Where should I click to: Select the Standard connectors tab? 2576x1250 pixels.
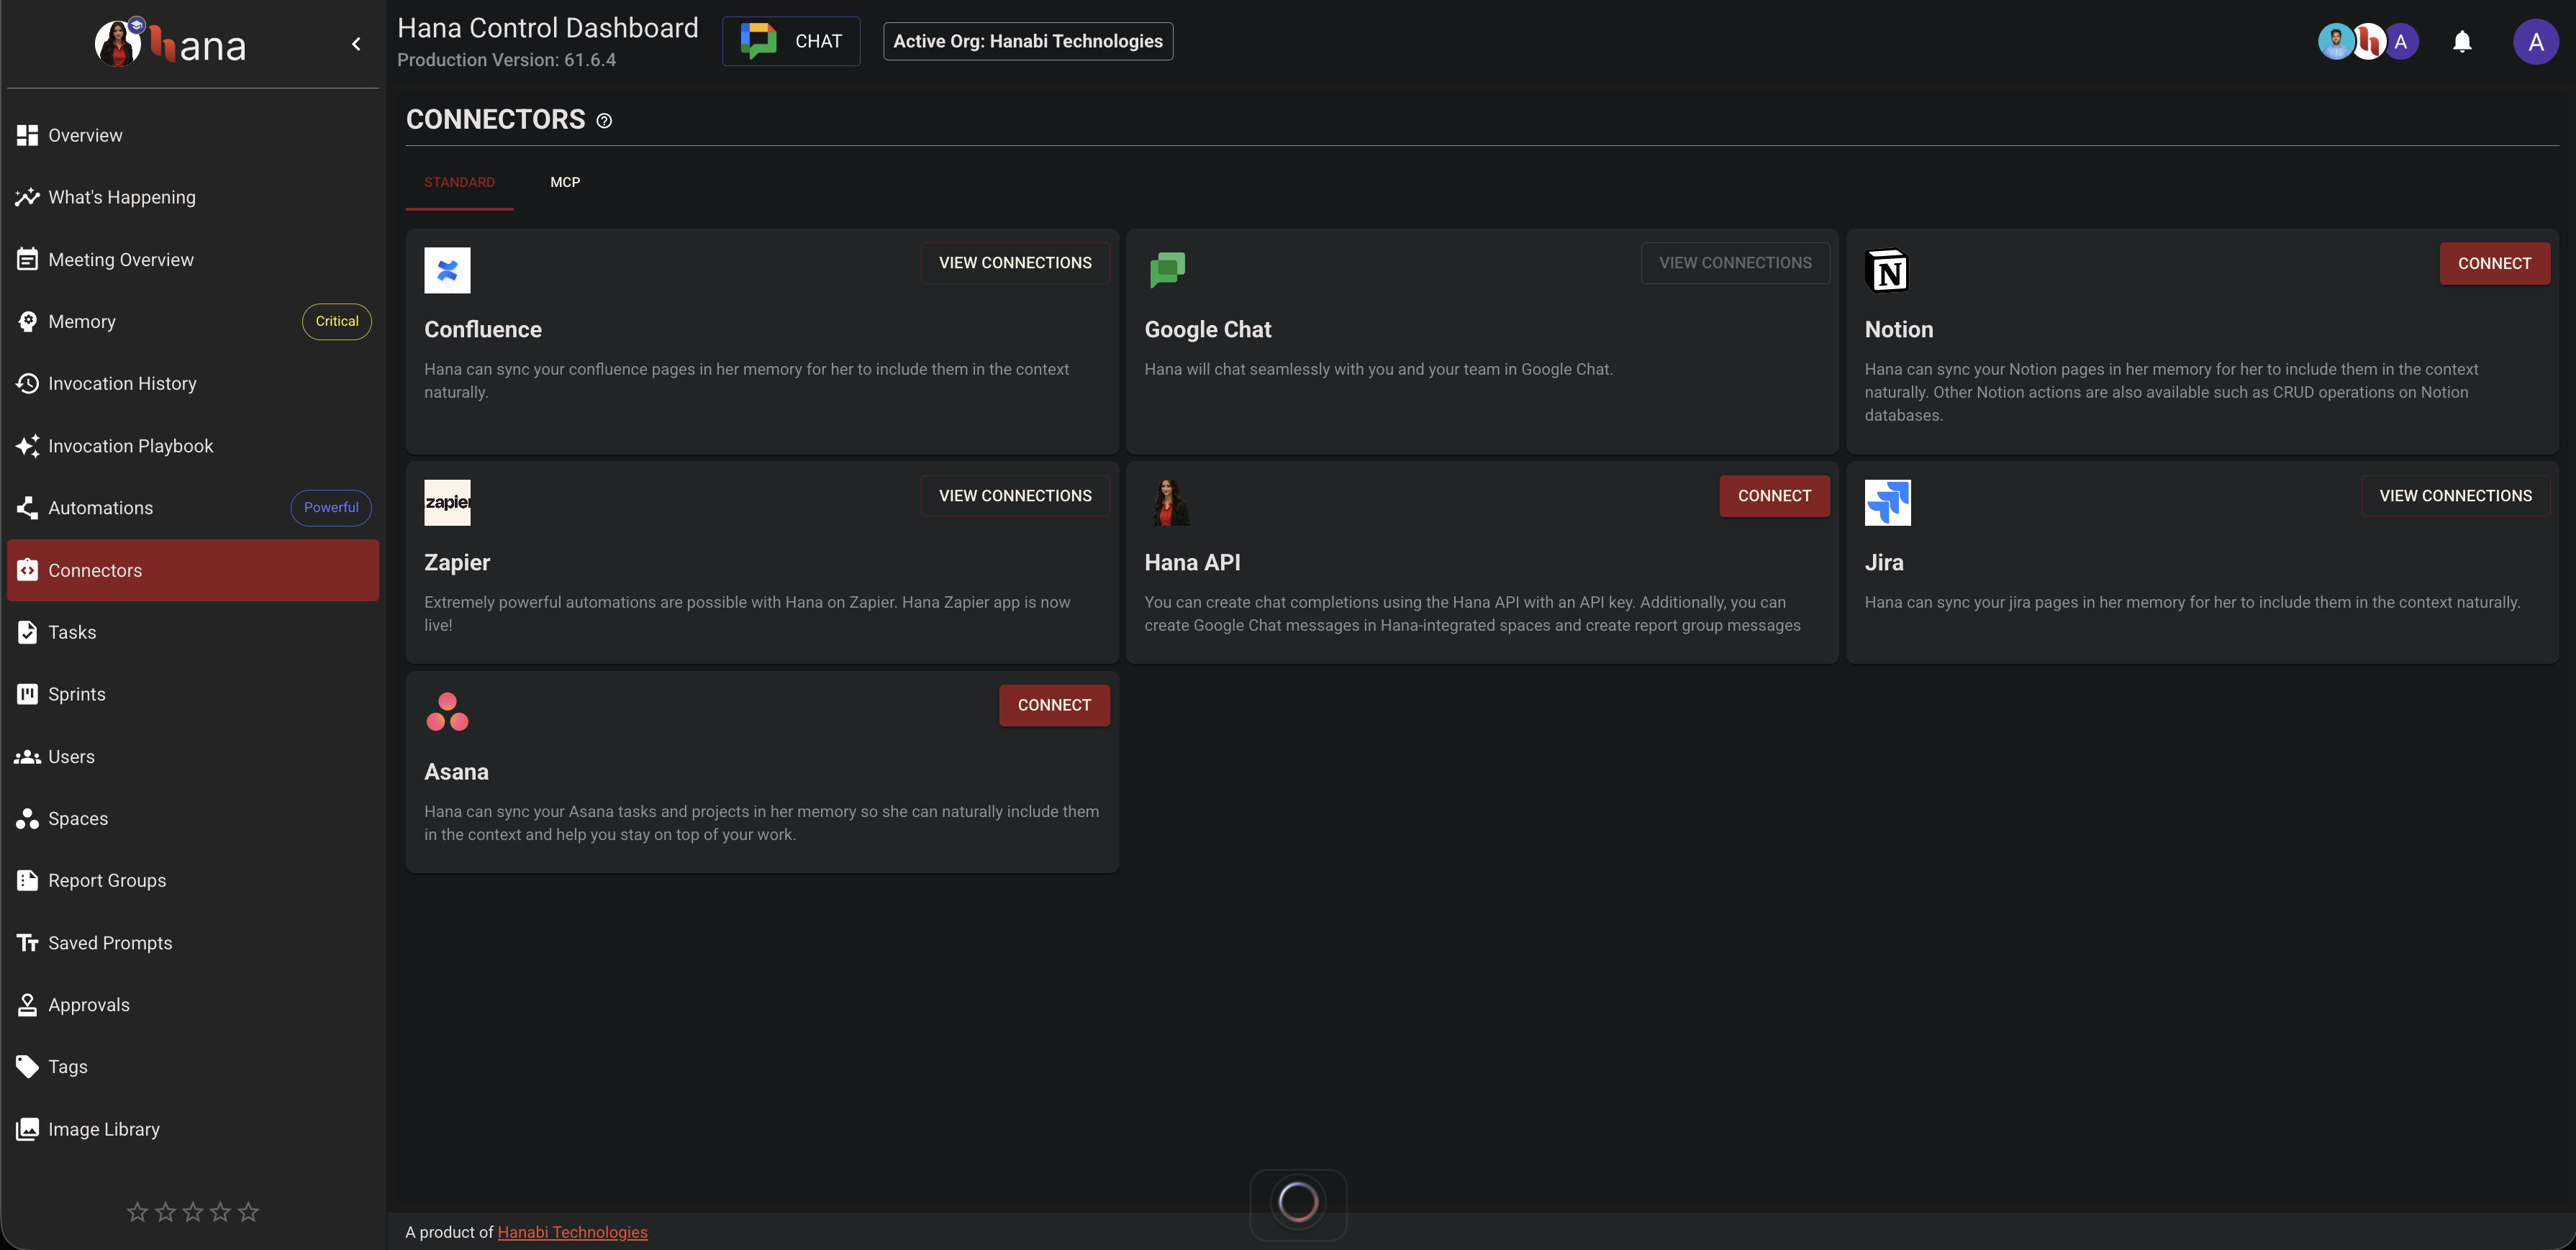coord(459,182)
